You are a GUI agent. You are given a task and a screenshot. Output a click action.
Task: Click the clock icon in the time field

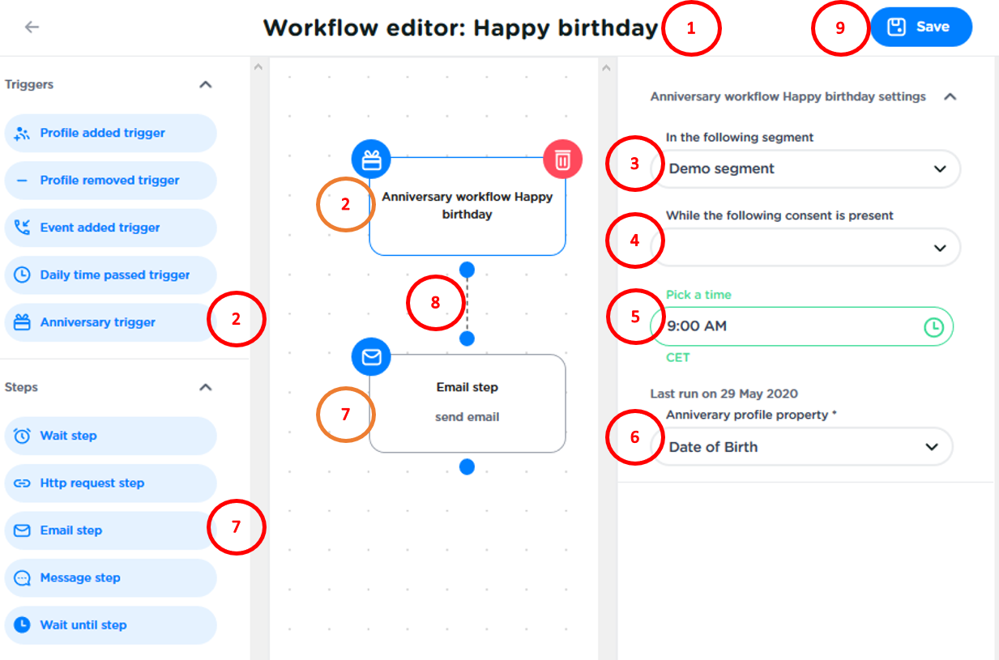933,326
